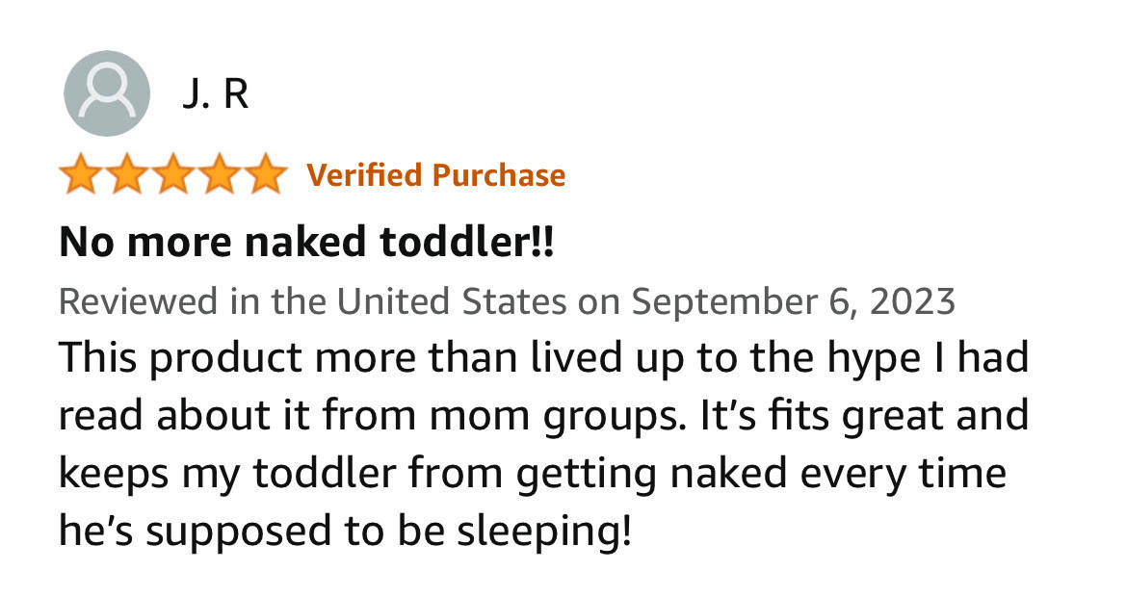Viewport: 1127px width, 597px height.
Task: Click the review line starting "This product more"
Action: tap(544, 358)
